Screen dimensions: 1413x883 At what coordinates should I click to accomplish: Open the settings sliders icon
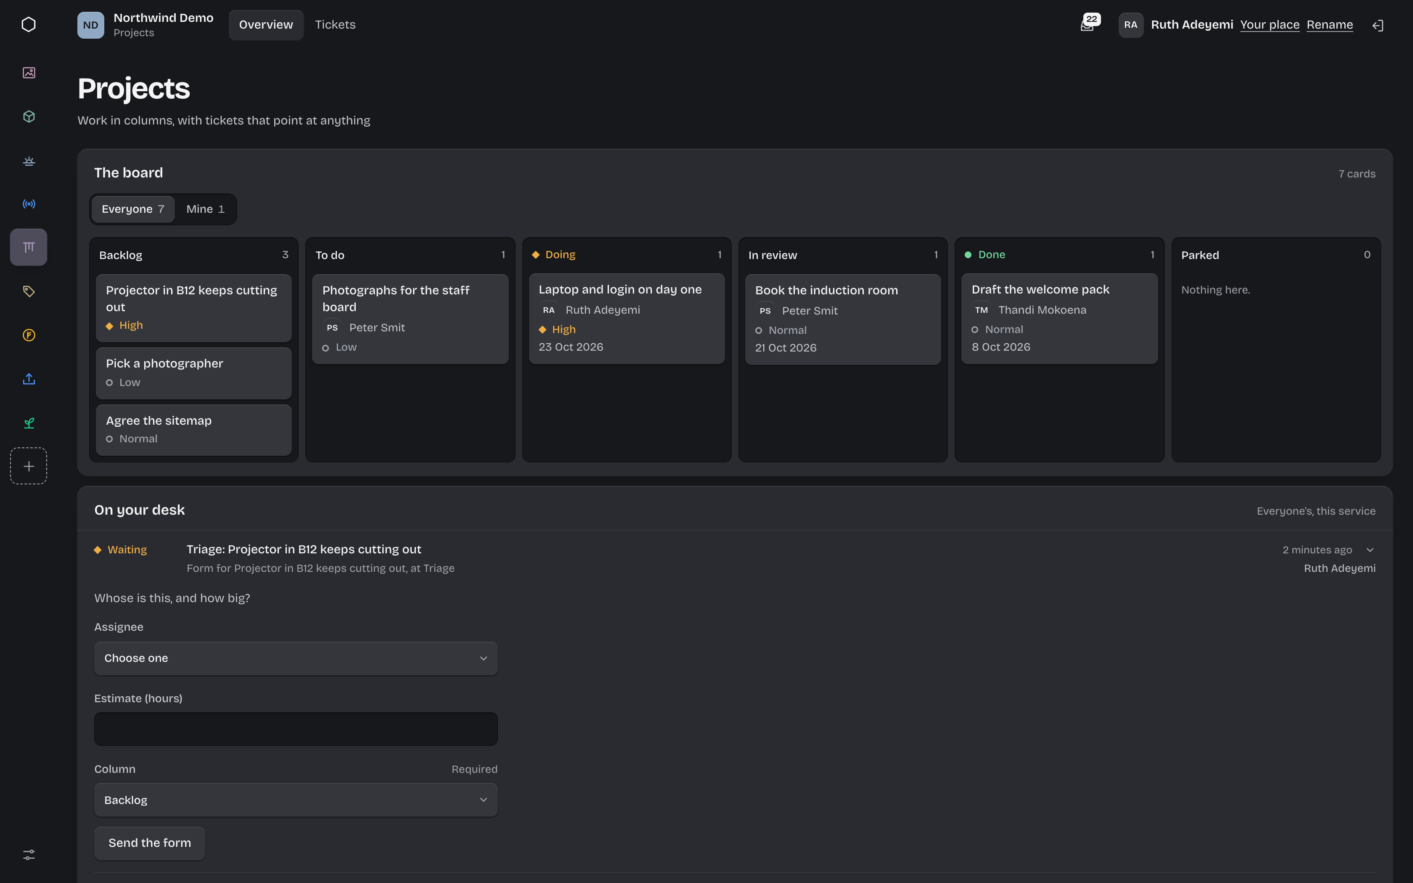[x=29, y=854]
